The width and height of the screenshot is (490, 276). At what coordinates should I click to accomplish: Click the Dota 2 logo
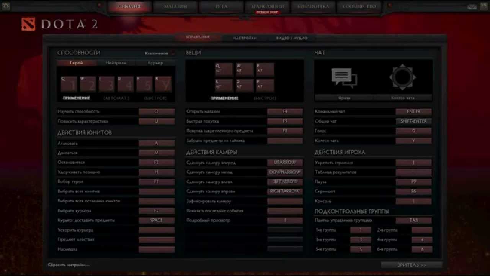pyautogui.click(x=60, y=24)
